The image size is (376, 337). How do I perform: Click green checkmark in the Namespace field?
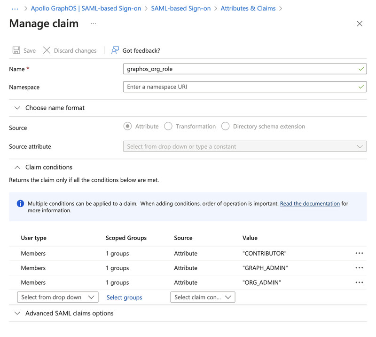point(361,87)
